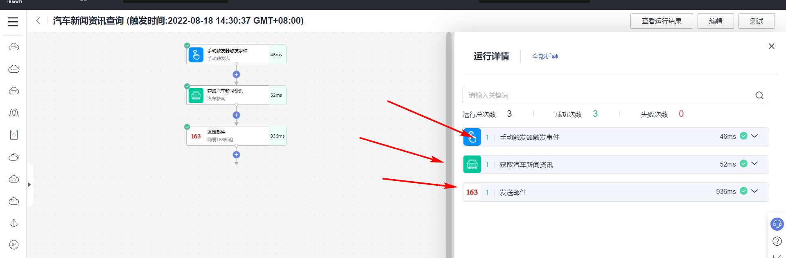Select the 获取汽车新闻资讯 node on canvas
This screenshot has width=786, height=258.
click(236, 96)
